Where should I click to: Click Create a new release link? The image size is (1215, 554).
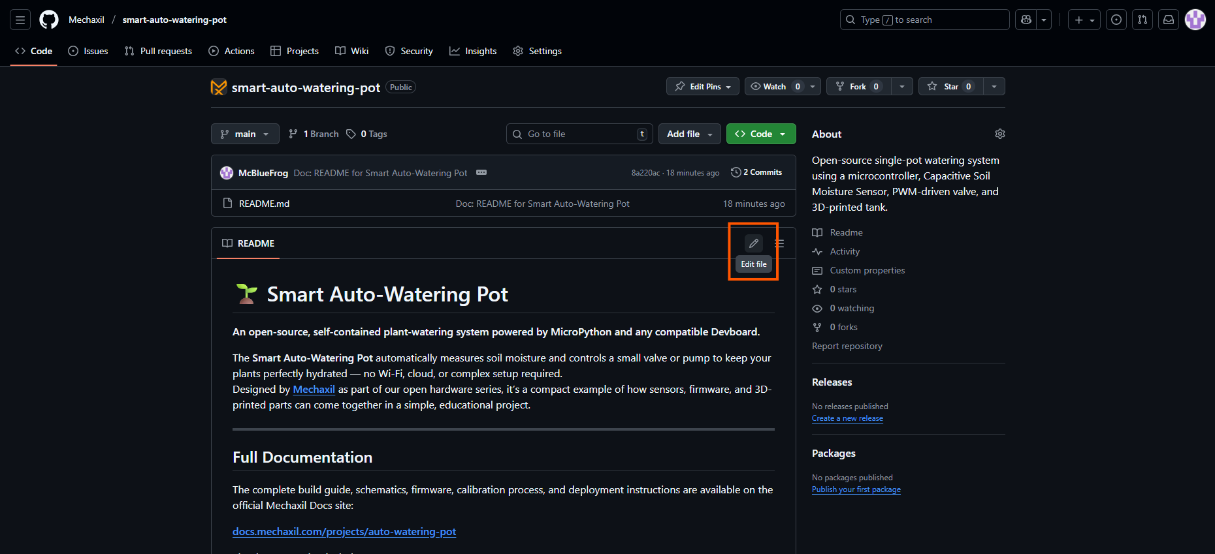tap(847, 418)
